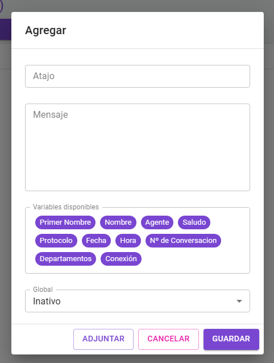Focus the Mensaje text area
This screenshot has width=274, height=363.
coord(138,147)
